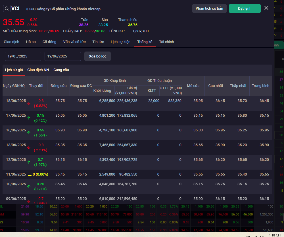Click the floor price 33.25
Viewport: 284px width, 237px height.
(103, 25)
